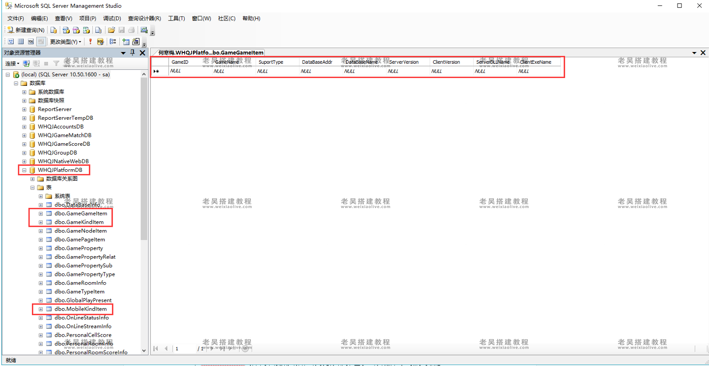This screenshot has width=709, height=366.
Task: Toggle the Show SQL Pane icon
Action: pyautogui.click(x=30, y=42)
